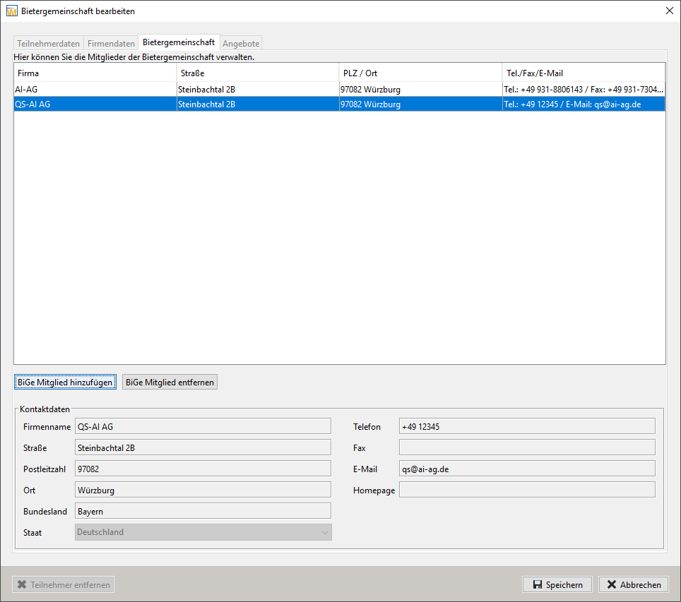
Task: Focus the Firmenname input field
Action: pos(203,426)
